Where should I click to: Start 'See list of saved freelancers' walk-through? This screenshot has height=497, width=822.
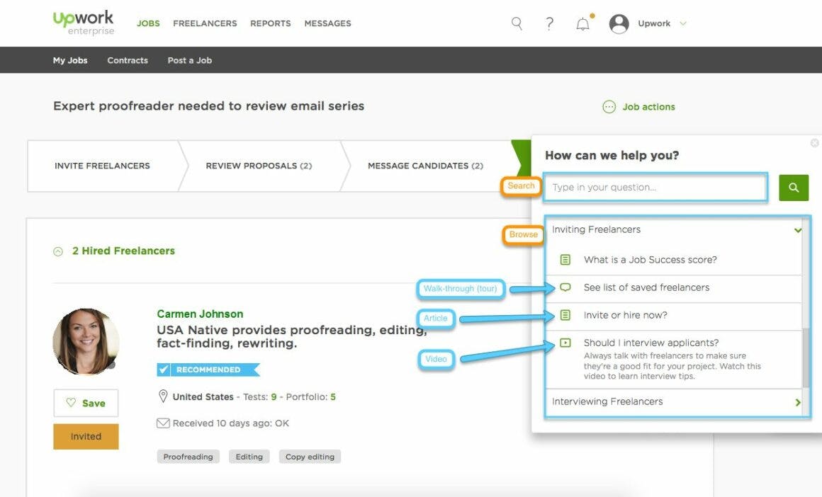pos(646,287)
